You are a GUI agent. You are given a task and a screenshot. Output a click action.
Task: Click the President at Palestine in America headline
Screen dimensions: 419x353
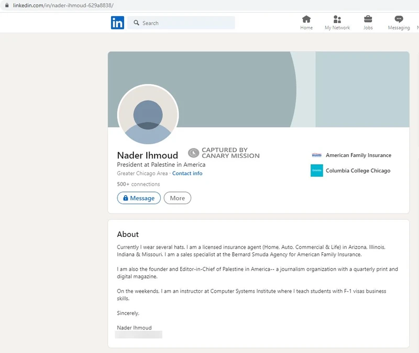(x=161, y=165)
